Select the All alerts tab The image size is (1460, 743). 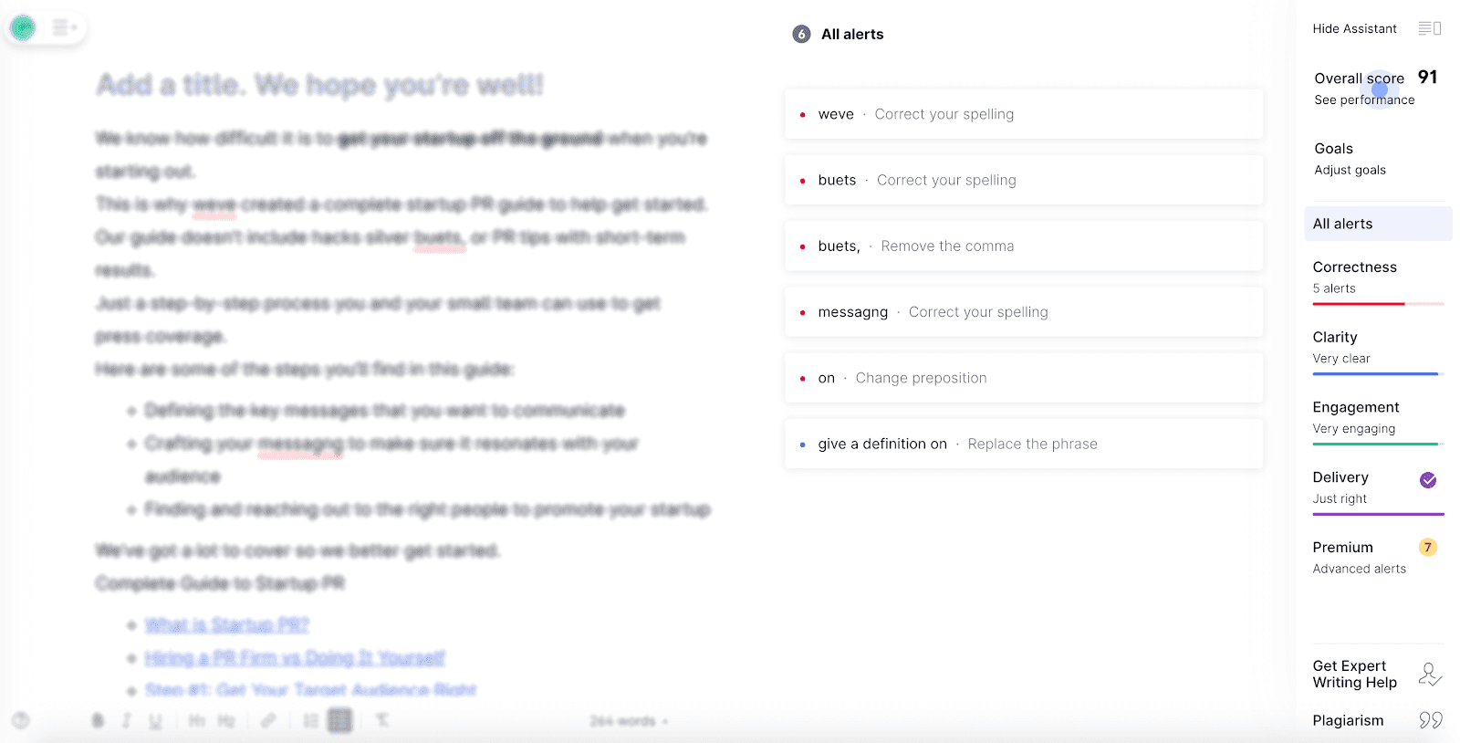click(1378, 224)
